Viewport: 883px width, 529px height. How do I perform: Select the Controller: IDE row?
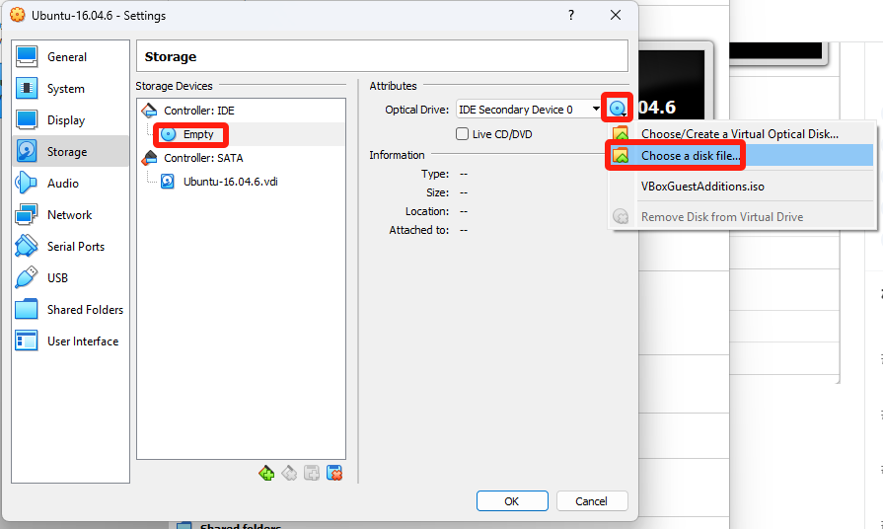[x=241, y=111]
